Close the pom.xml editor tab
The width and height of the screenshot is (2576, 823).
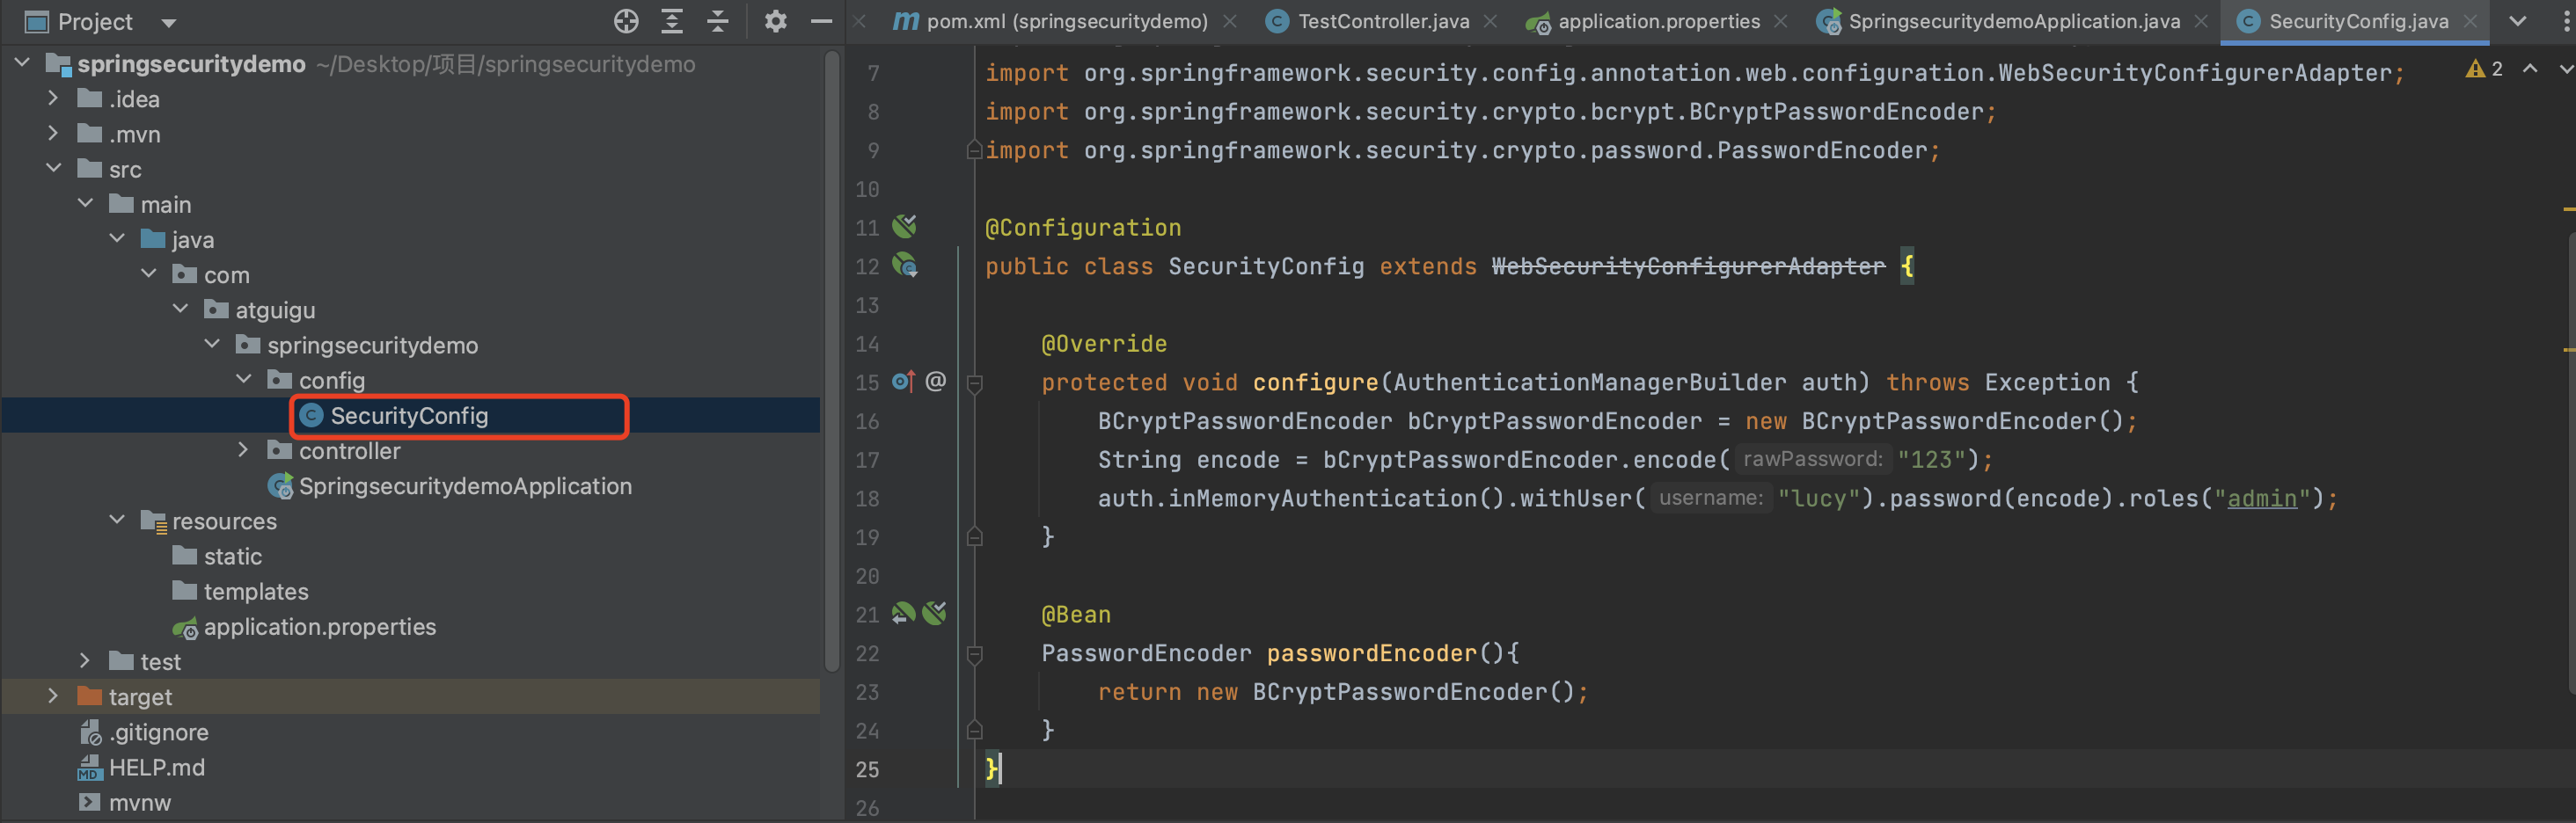1230,21
